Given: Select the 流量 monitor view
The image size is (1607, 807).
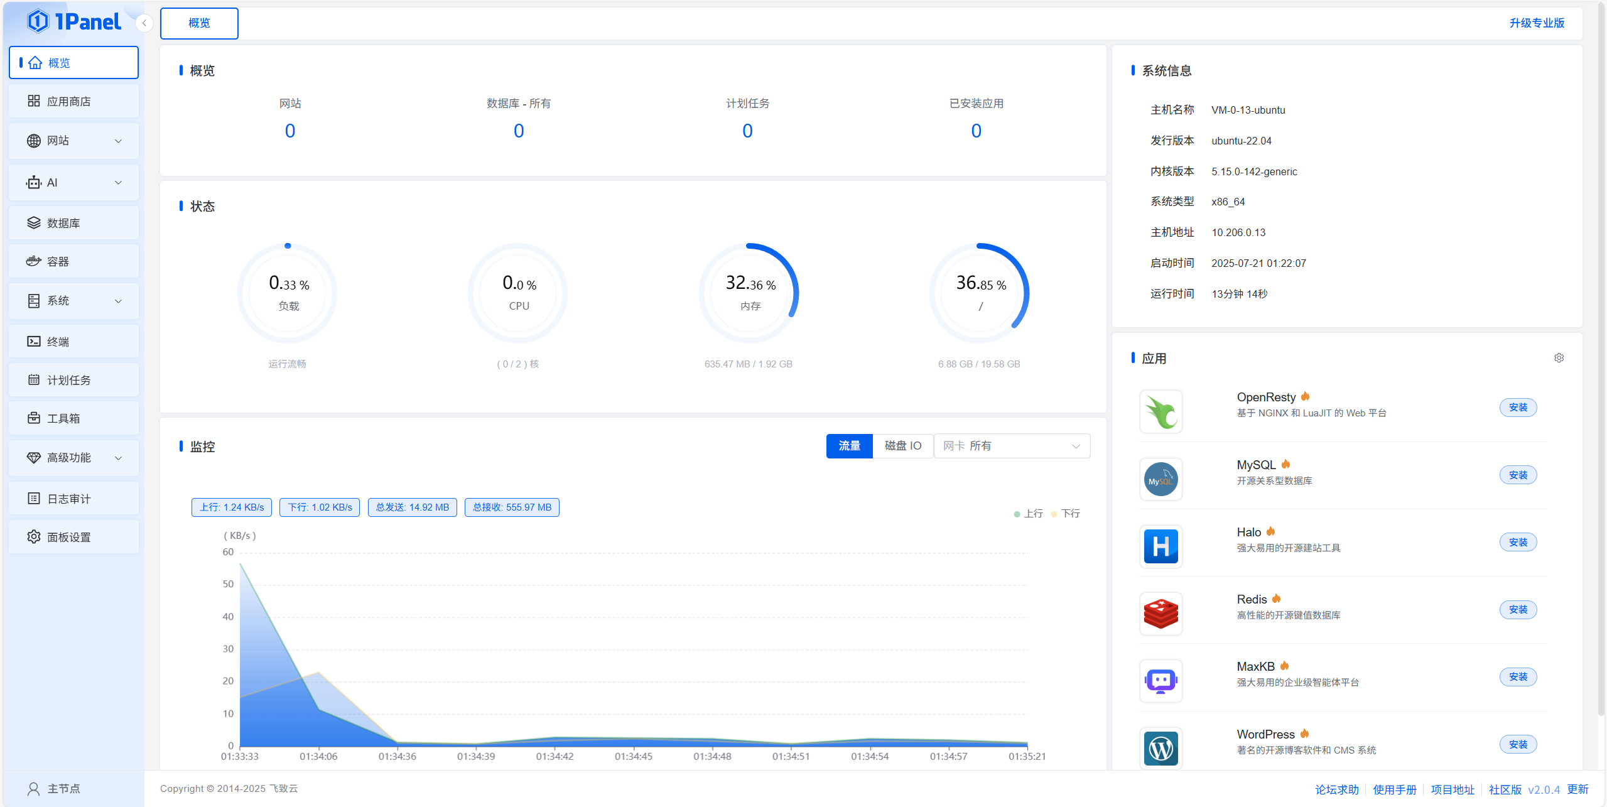Looking at the screenshot, I should (x=849, y=446).
